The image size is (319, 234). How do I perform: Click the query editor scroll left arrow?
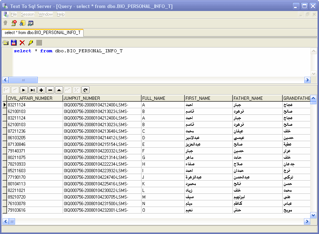5,80
